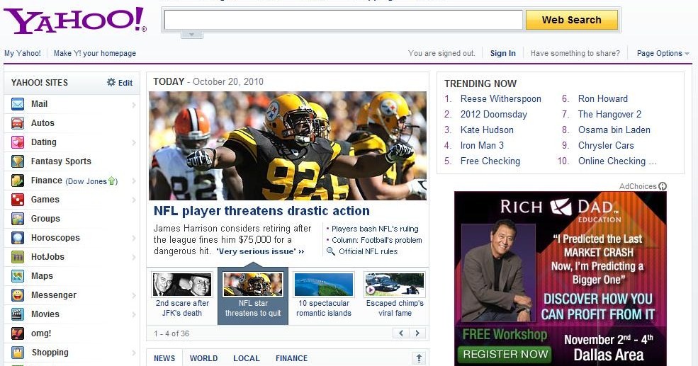The image size is (698, 366).
Task: Open the Dating heart icon
Action: pos(18,142)
